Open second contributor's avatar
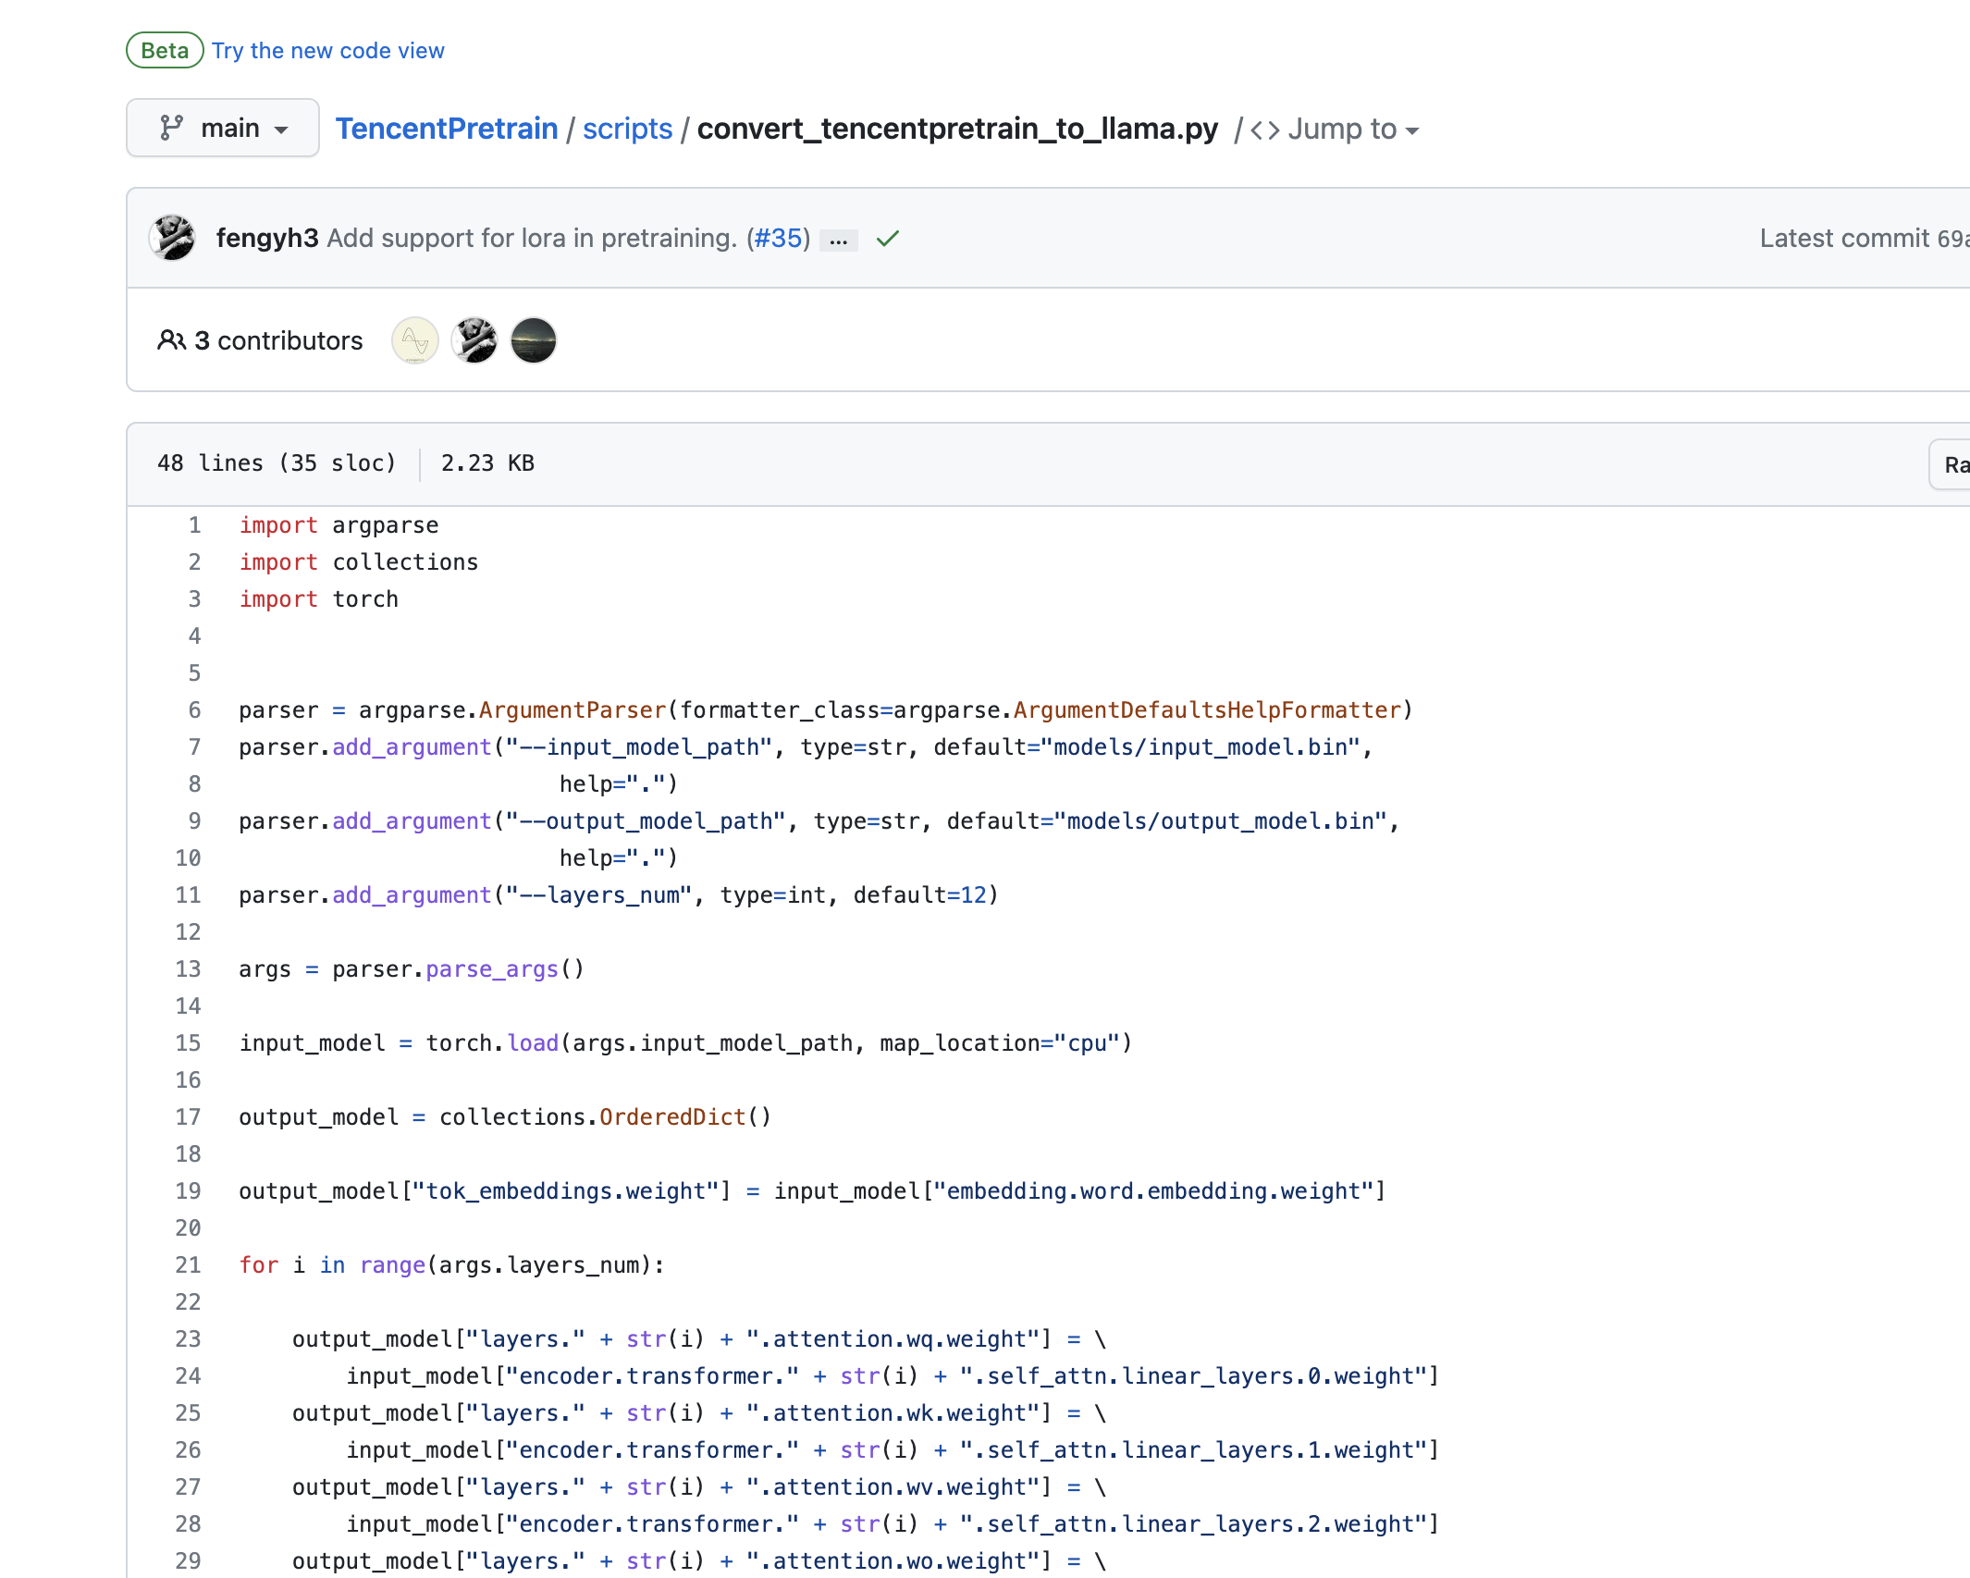This screenshot has width=1970, height=1578. click(474, 340)
